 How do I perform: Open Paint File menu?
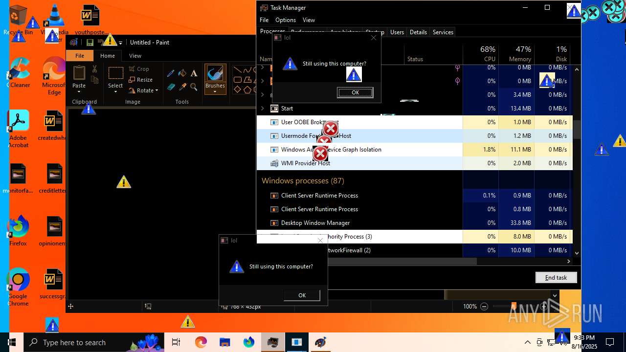[79, 56]
